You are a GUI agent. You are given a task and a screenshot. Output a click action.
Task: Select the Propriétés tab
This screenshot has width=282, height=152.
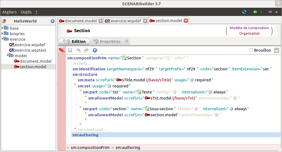[x=107, y=42]
